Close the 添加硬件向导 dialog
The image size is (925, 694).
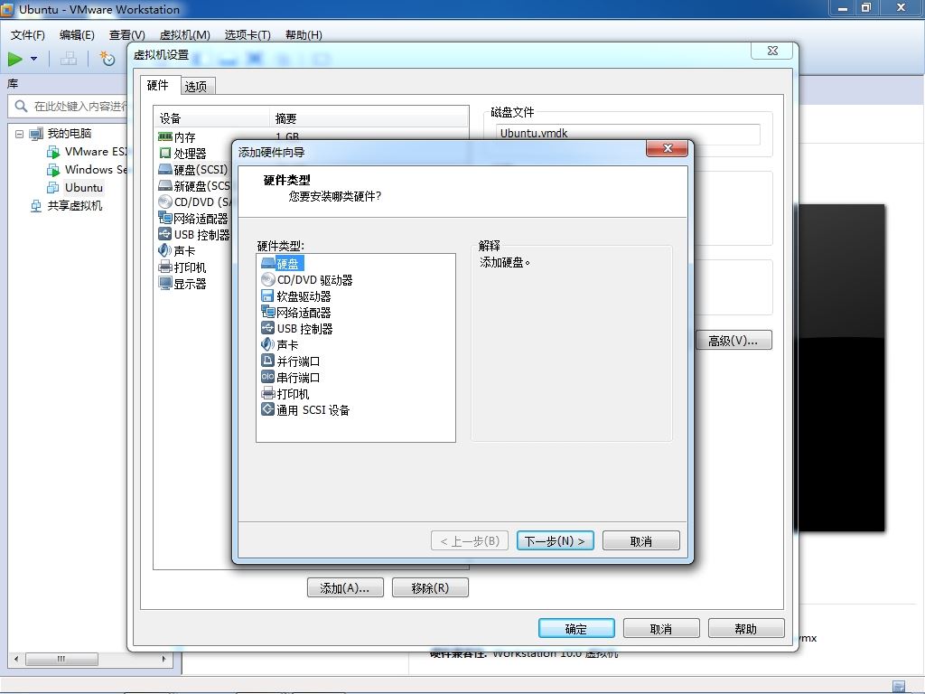668,148
